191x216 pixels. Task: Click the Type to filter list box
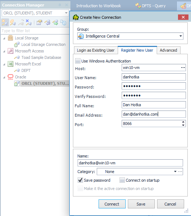[x=35, y=31]
